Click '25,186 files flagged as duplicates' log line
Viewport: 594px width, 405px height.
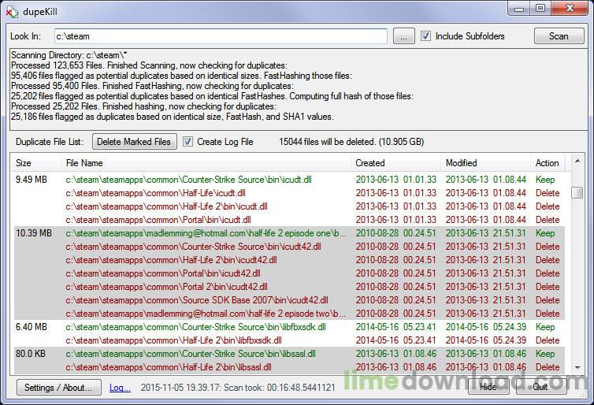pos(173,117)
